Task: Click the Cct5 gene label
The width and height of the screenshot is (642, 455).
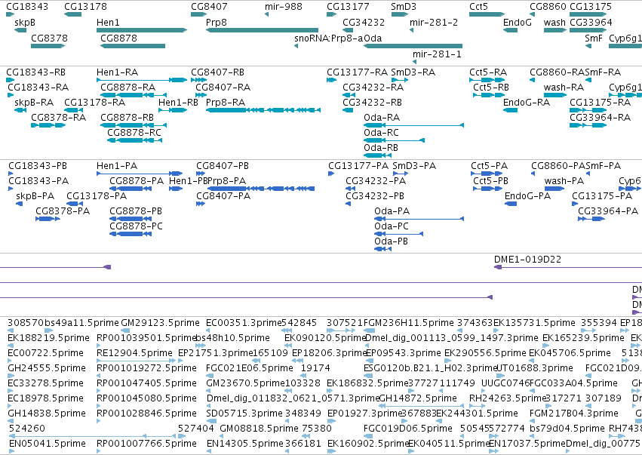Action: pos(478,7)
